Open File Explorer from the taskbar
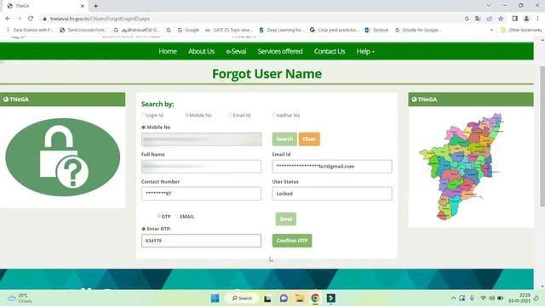Image resolution: width=545 pixels, height=306 pixels. pyautogui.click(x=300, y=298)
